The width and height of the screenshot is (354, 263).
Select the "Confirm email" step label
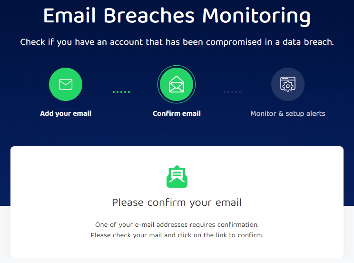click(x=177, y=113)
